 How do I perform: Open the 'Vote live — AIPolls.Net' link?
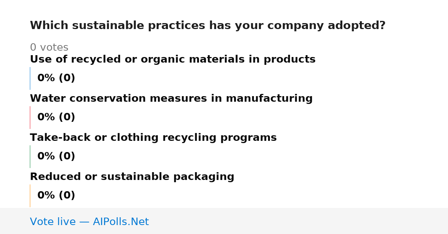coord(89,222)
